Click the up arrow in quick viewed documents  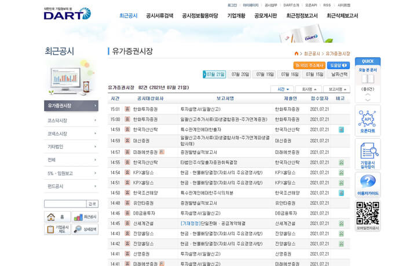click(x=368, y=95)
